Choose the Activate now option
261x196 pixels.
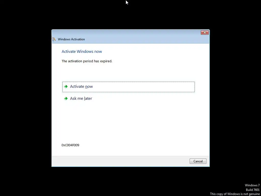point(128,87)
